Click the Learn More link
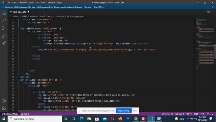This screenshot has width=216, height=122. 99,7
